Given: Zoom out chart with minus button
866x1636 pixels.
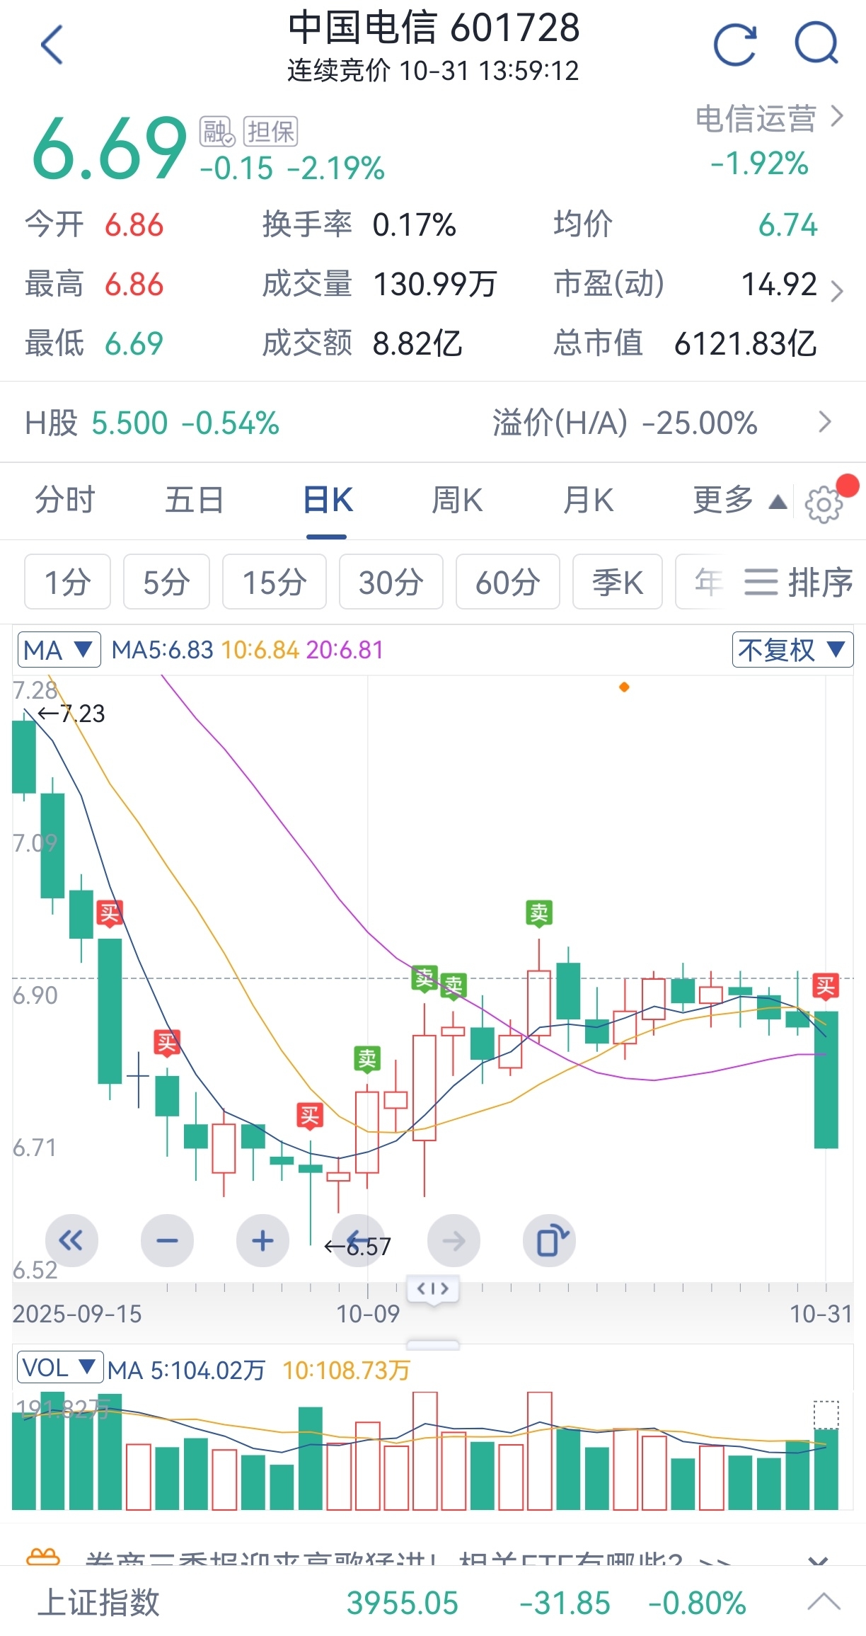Looking at the screenshot, I should 167,1241.
